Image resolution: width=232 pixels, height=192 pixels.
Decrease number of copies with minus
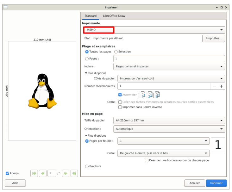click(214, 86)
